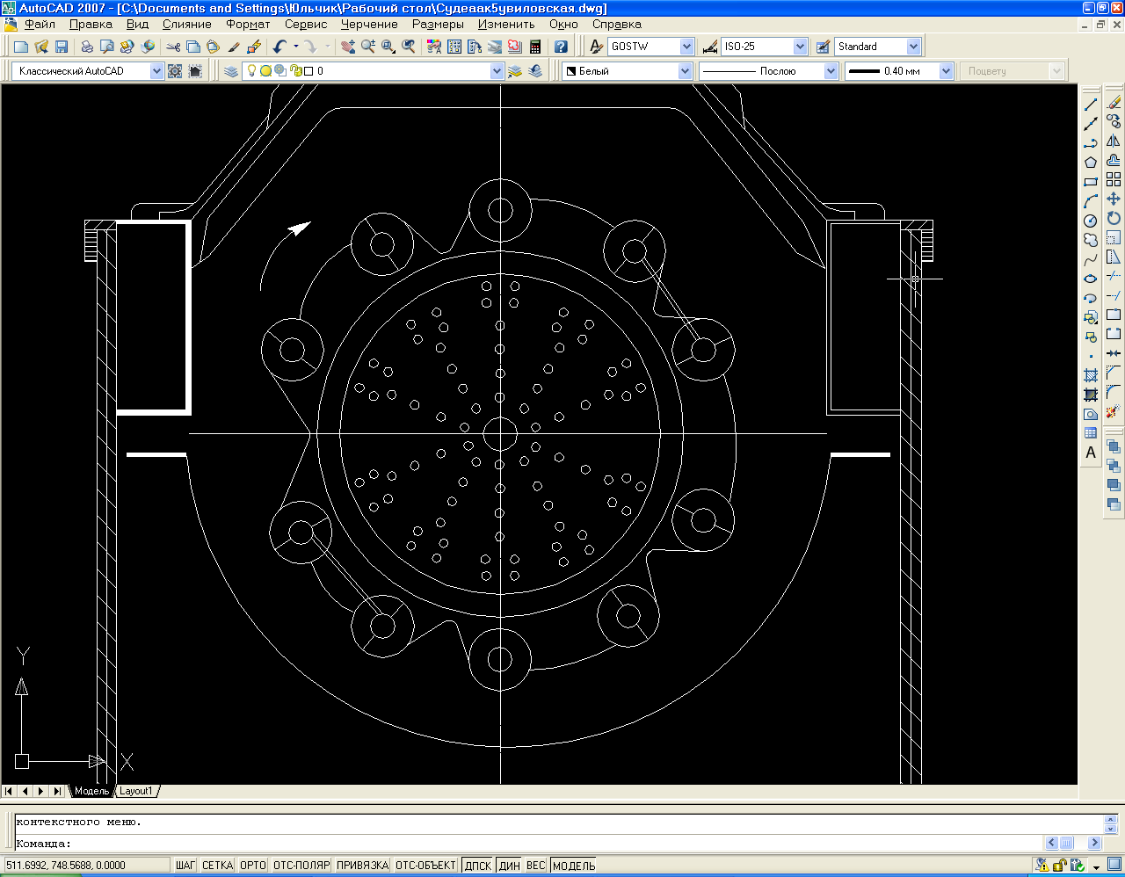Open the GOSTW text style dropdown

pos(686,47)
